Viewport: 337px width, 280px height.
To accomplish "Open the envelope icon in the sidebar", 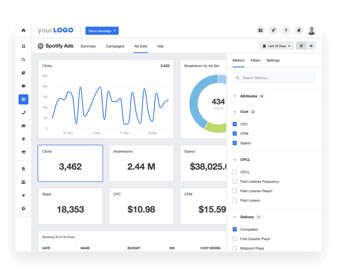I will pyautogui.click(x=23, y=126).
